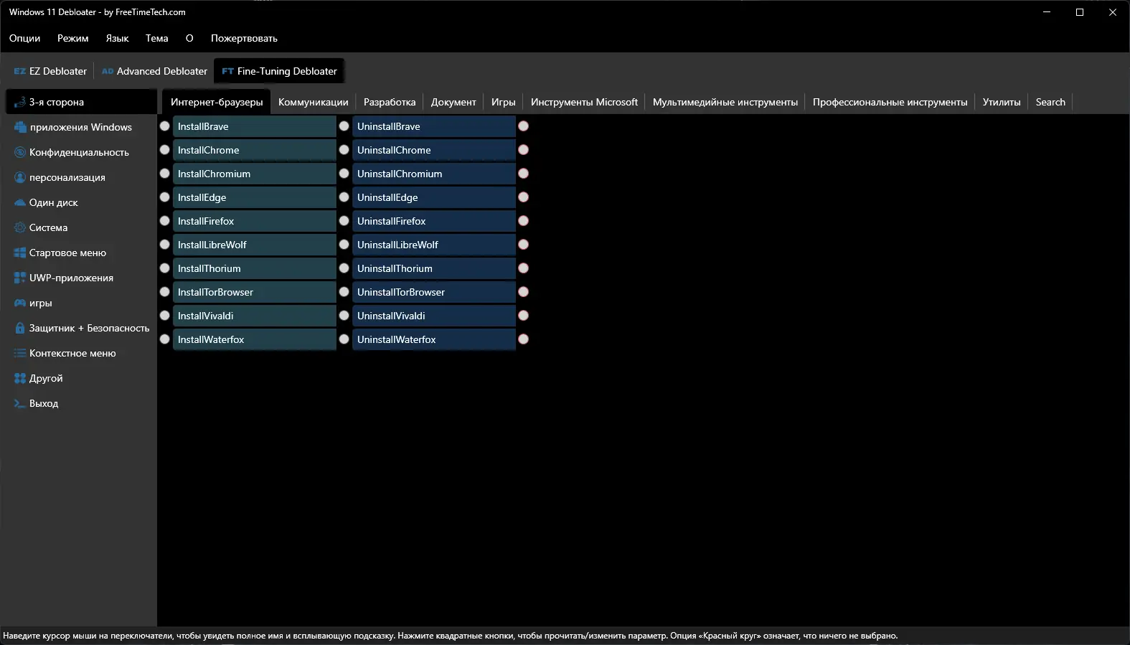Switch to the Документ tab
Image resolution: width=1130 pixels, height=645 pixels.
pos(453,102)
